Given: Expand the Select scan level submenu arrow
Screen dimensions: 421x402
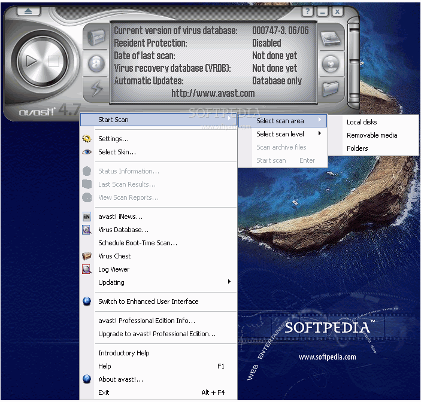Looking at the screenshot, I should click(x=320, y=133).
